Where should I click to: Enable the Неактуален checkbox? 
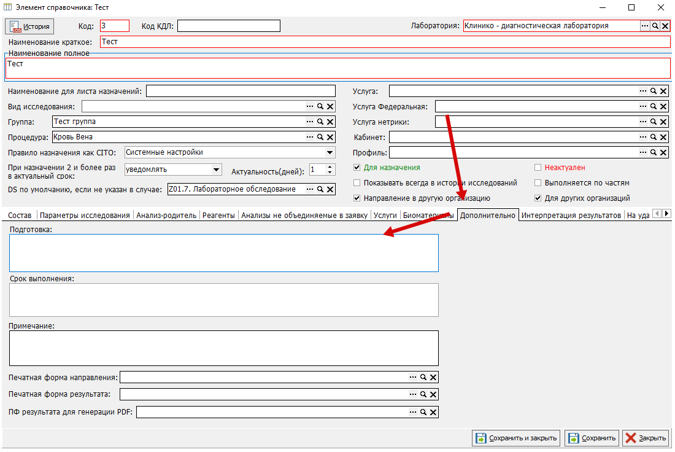pos(538,168)
